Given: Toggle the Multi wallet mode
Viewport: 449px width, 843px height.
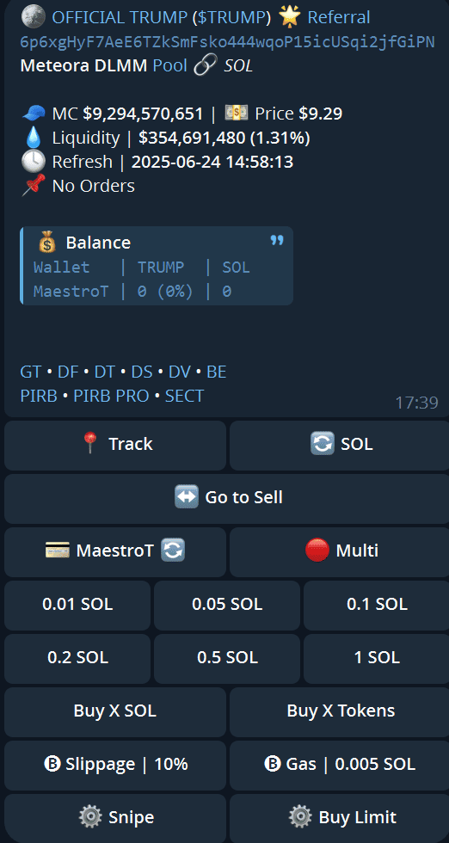Looking at the screenshot, I should click(x=339, y=551).
